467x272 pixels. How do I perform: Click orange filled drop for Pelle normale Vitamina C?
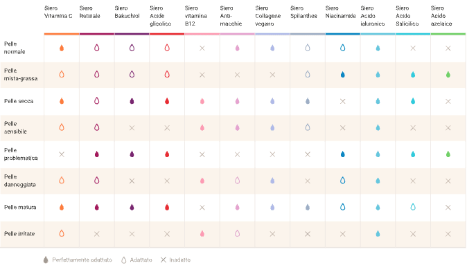click(x=62, y=48)
